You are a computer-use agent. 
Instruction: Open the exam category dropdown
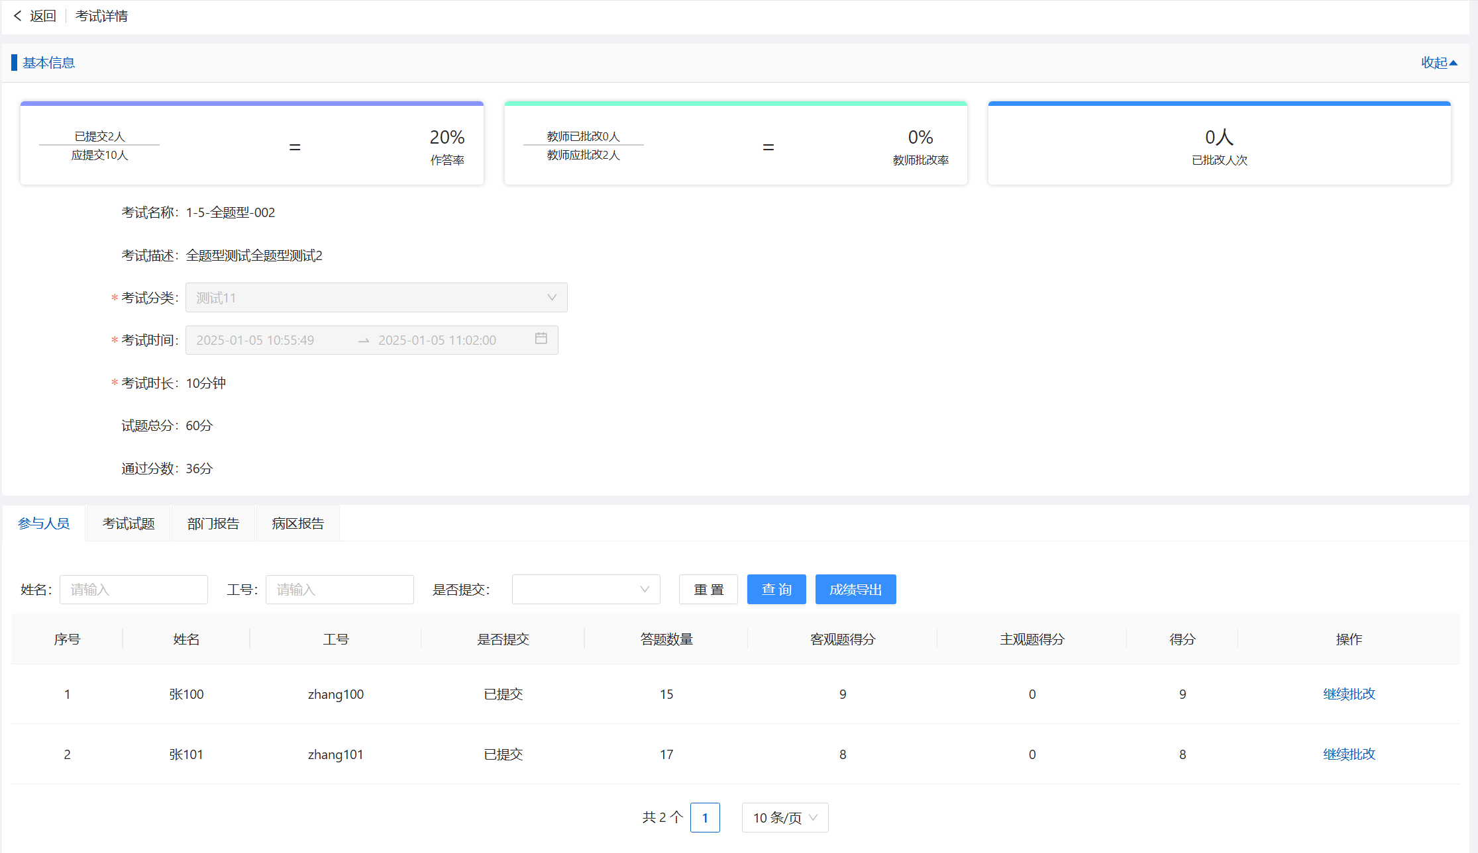tap(376, 298)
